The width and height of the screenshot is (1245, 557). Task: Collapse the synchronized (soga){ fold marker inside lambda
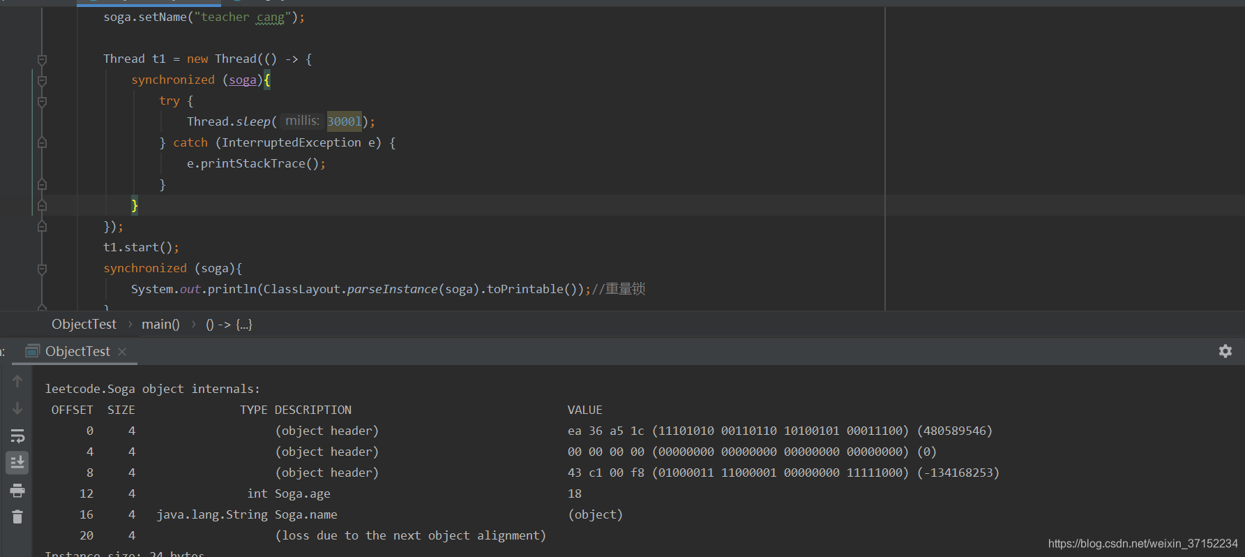(42, 81)
